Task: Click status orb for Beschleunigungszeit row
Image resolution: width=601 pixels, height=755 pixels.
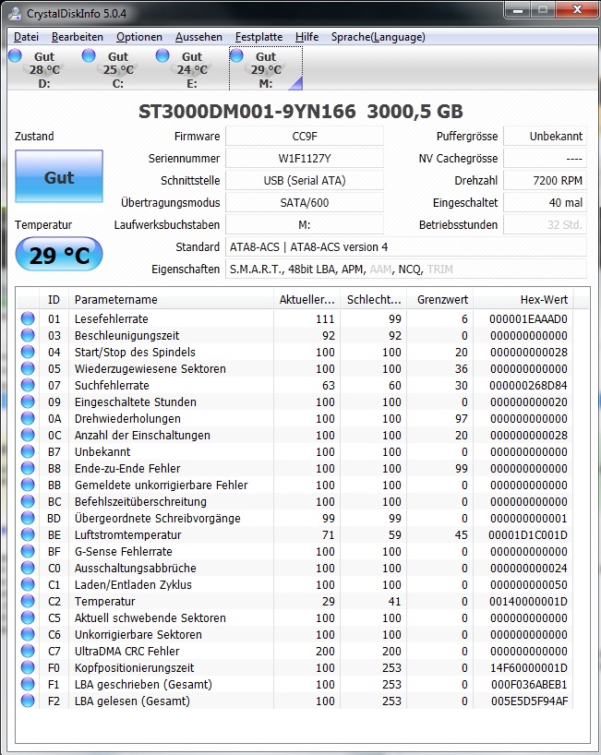Action: pyautogui.click(x=28, y=335)
